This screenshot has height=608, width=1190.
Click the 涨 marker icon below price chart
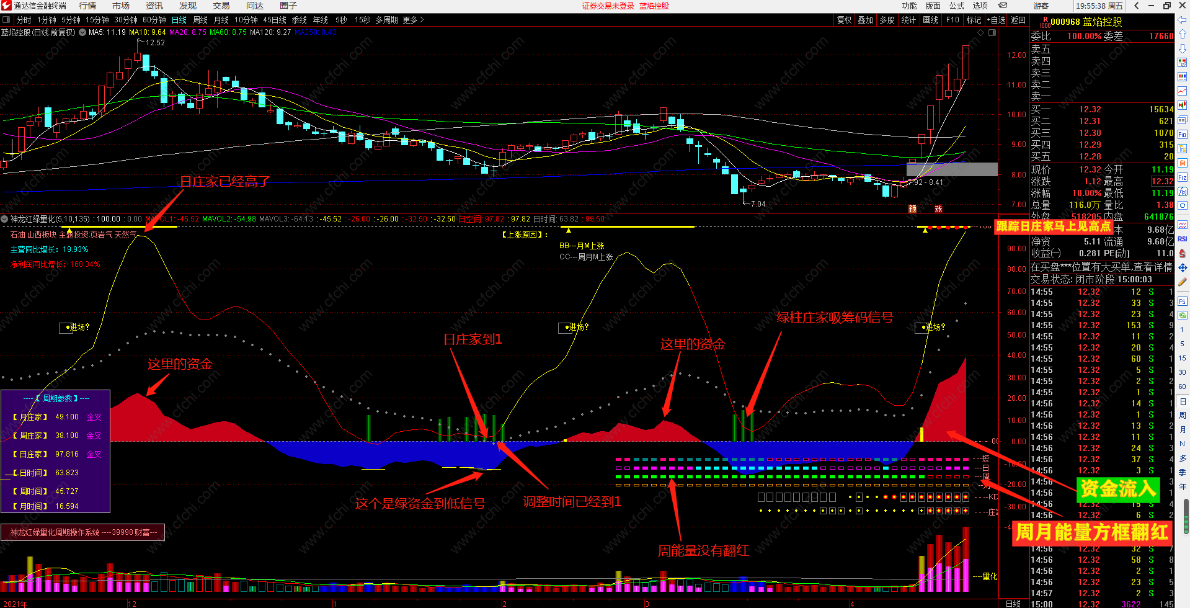(938, 208)
